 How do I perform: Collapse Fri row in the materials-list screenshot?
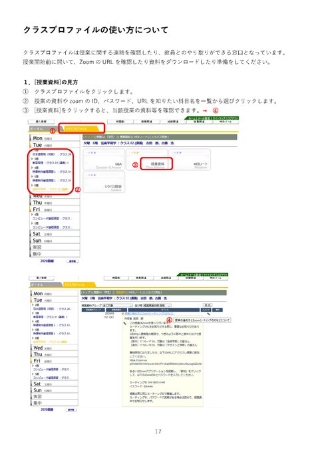55,361
